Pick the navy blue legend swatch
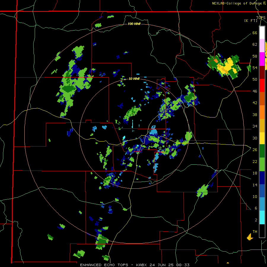 (262, 178)
